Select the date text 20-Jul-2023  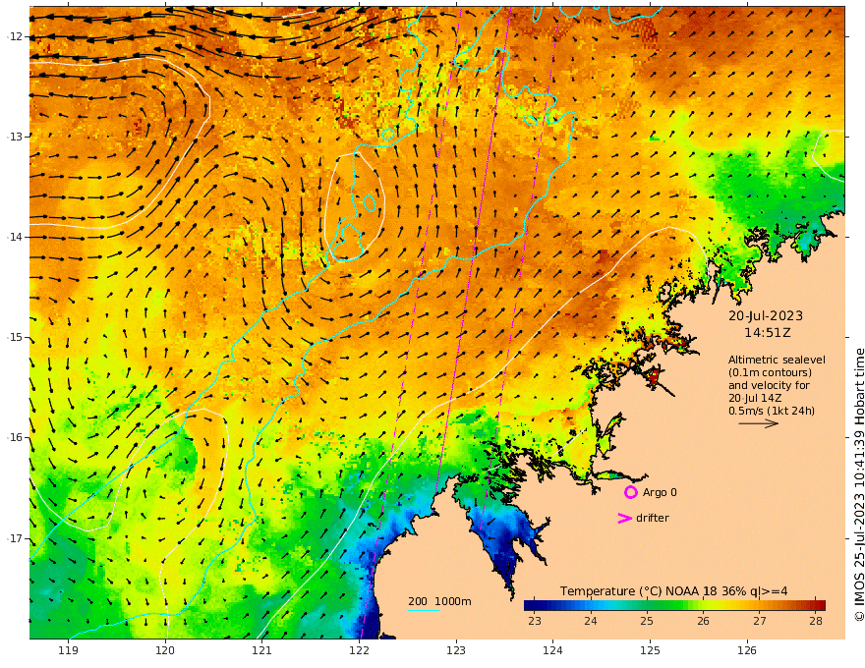pos(766,315)
